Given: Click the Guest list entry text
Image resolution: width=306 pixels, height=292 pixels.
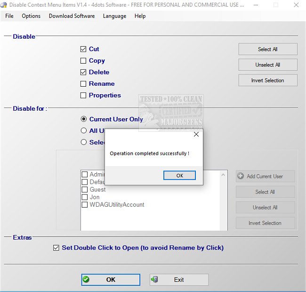Looking at the screenshot, I should pos(97,189).
